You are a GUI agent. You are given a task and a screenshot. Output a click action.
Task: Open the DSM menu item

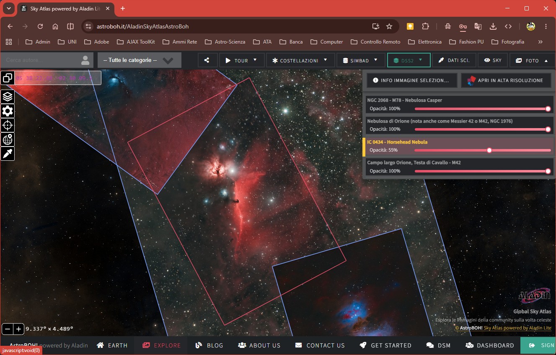pyautogui.click(x=439, y=345)
